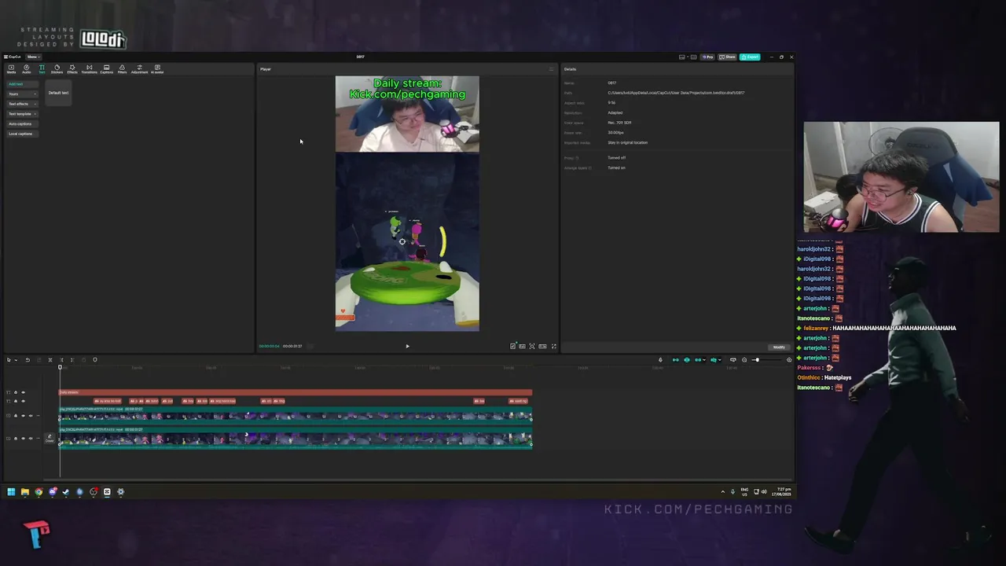Image resolution: width=1006 pixels, height=566 pixels.
Task: Open the Player panel menu icon
Action: (x=551, y=69)
